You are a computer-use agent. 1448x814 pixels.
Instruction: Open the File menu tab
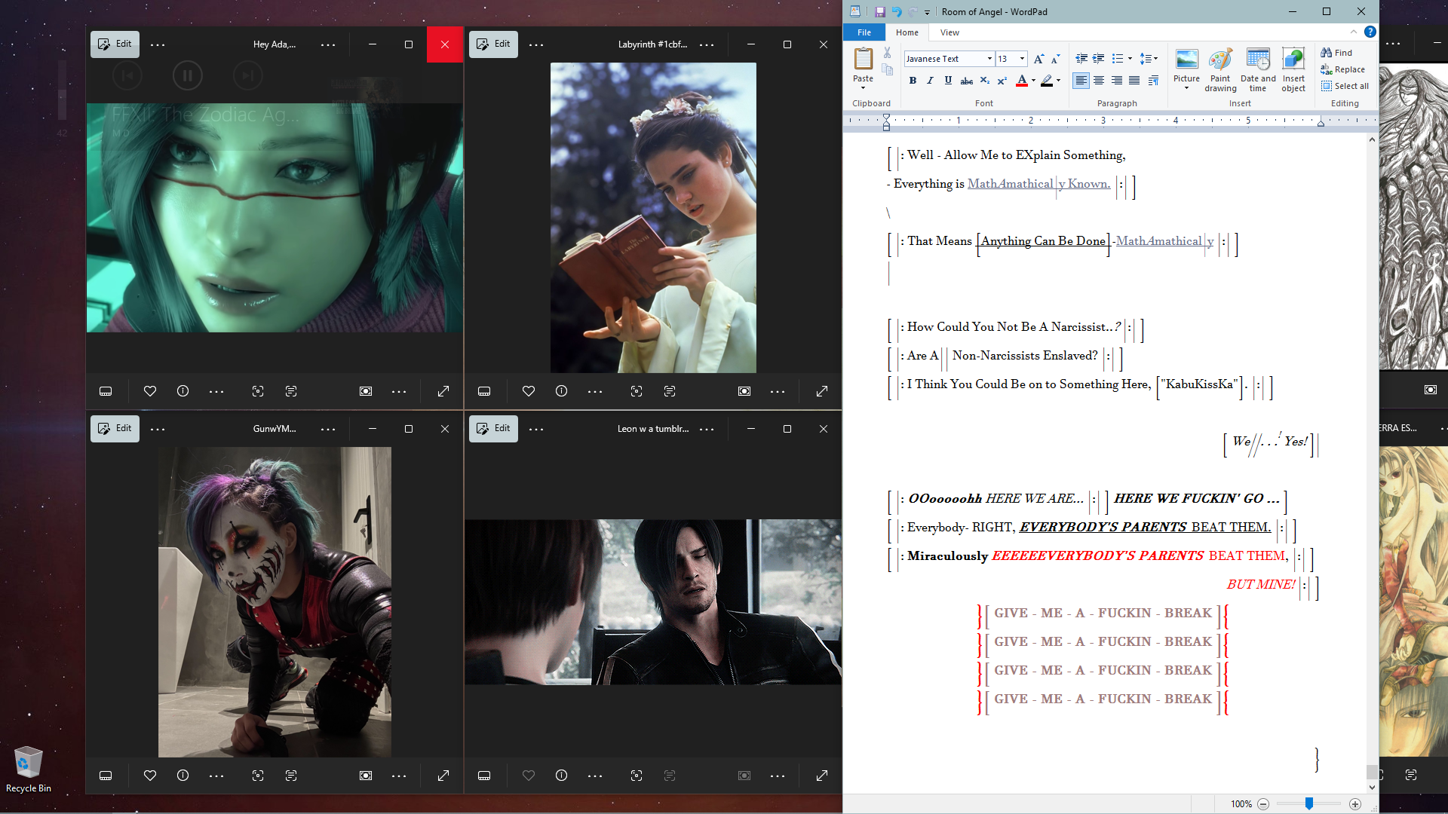pos(864,32)
